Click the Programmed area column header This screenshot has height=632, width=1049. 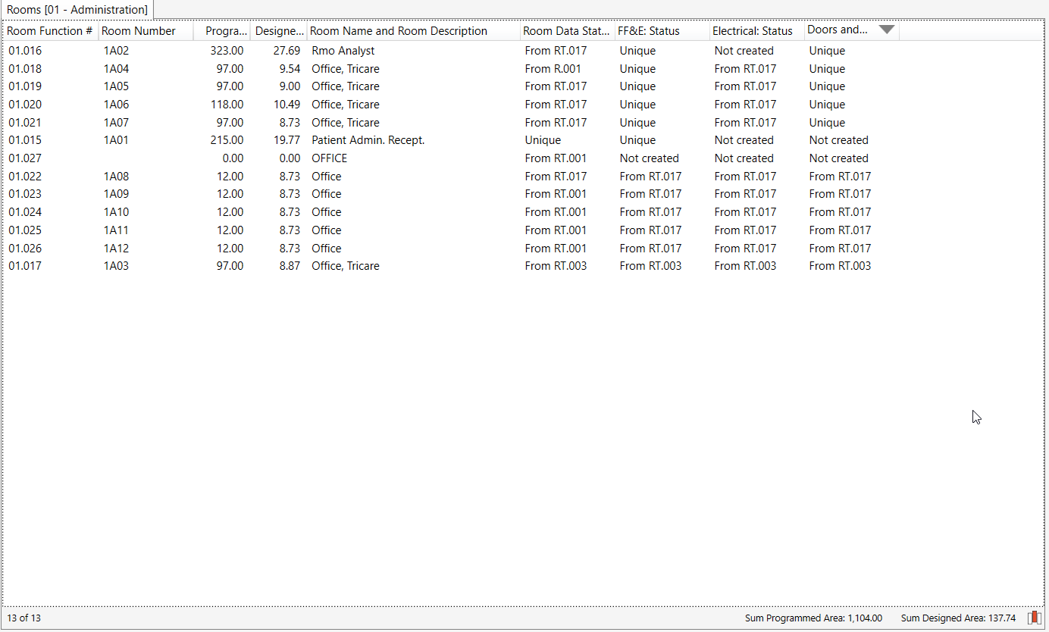(x=226, y=31)
